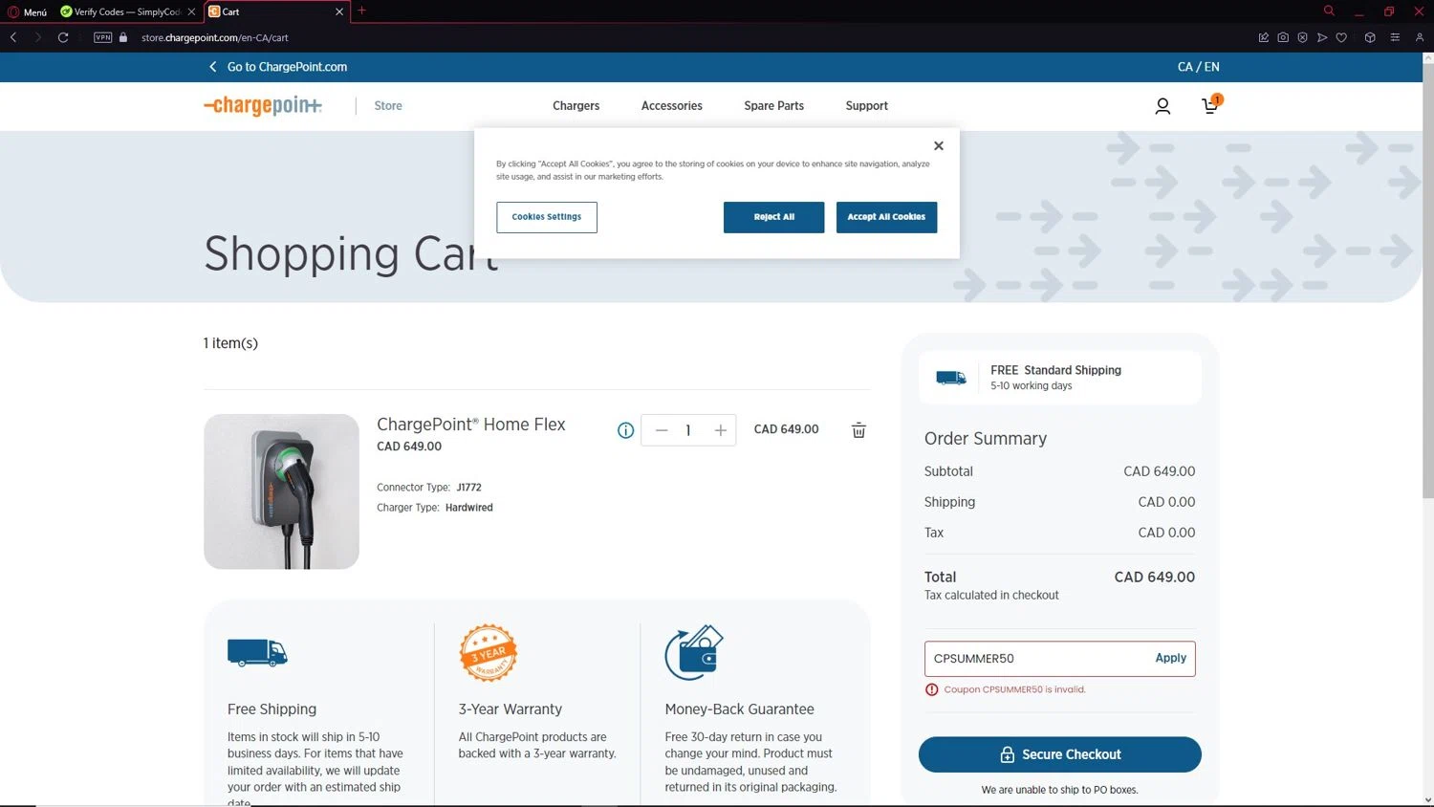Open the Support menu
The height and width of the screenshot is (807, 1434).
[x=866, y=106]
